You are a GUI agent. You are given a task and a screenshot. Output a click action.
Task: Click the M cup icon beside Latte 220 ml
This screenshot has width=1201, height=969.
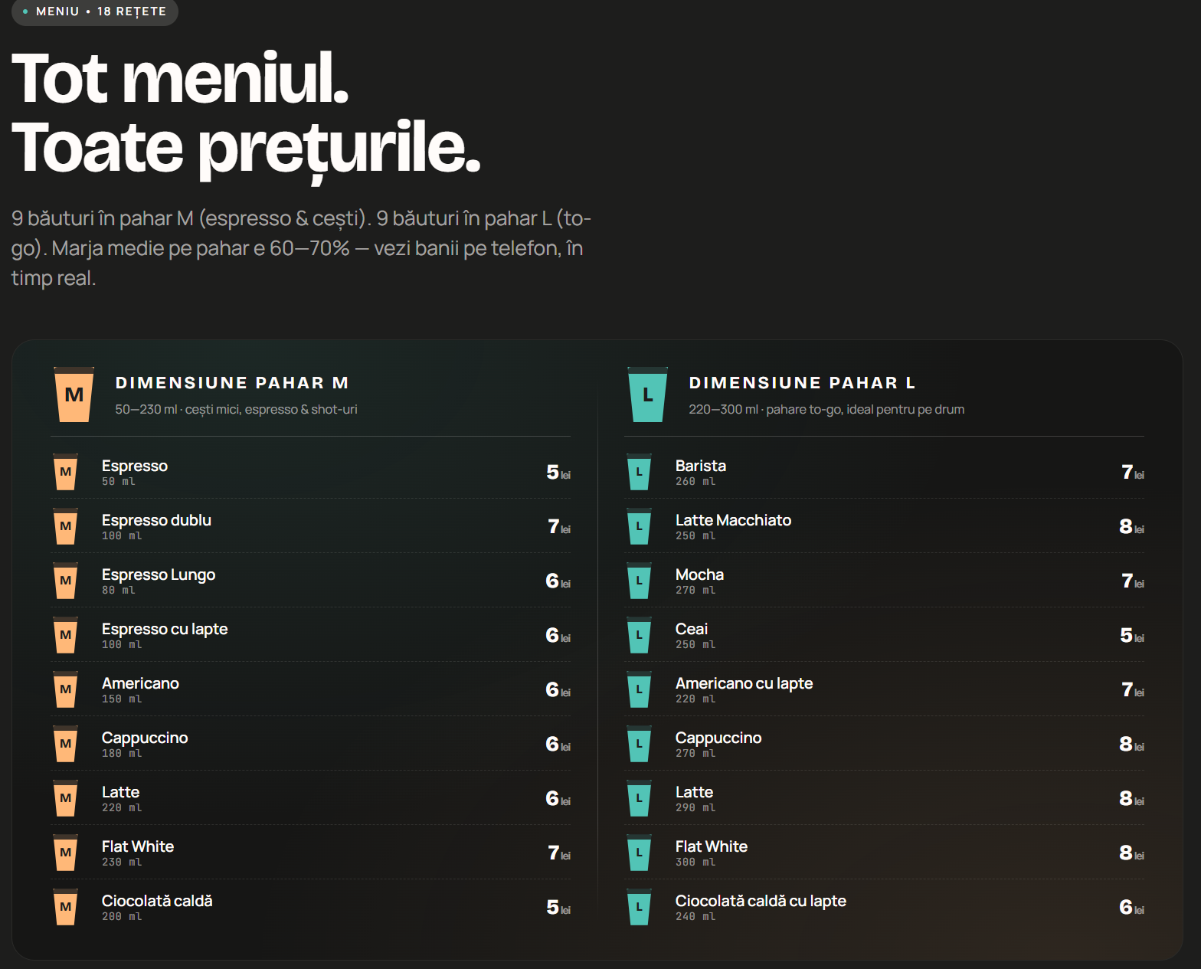point(66,798)
